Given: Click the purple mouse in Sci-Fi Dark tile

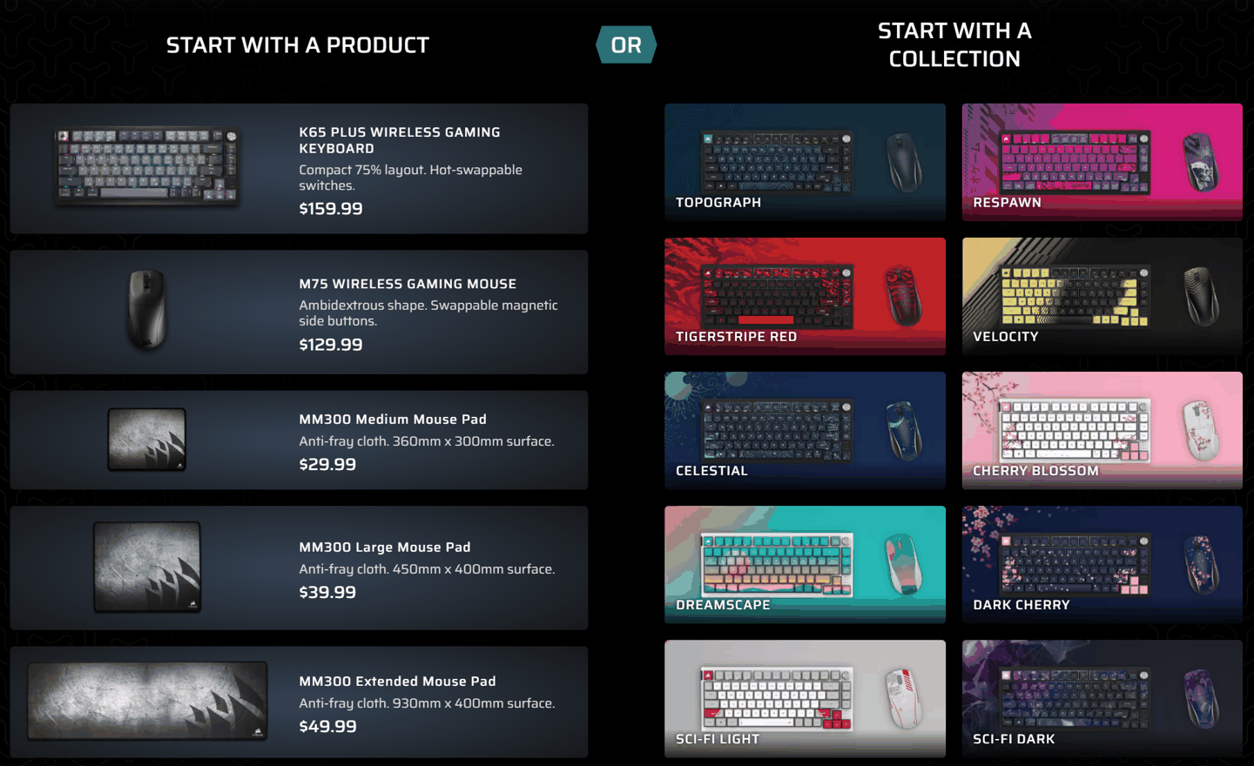Looking at the screenshot, I should (x=1201, y=698).
